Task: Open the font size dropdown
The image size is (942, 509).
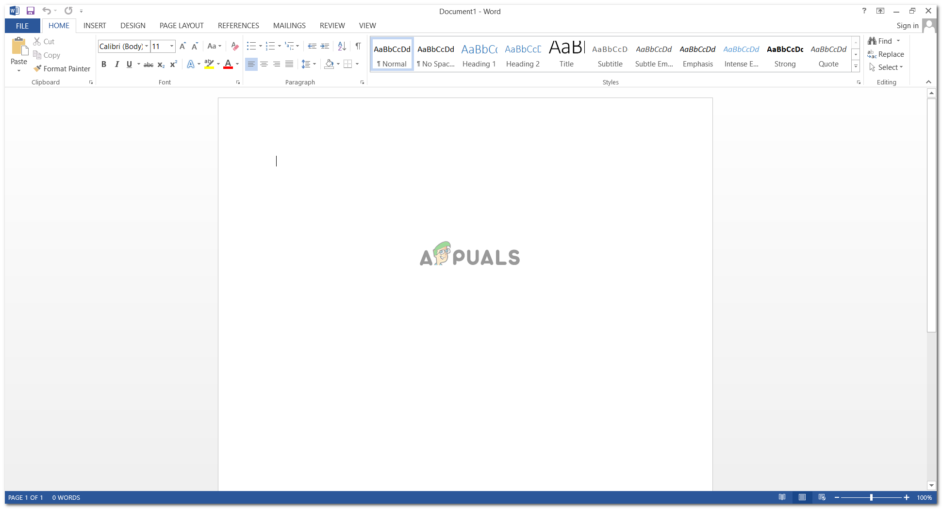Action: point(172,47)
